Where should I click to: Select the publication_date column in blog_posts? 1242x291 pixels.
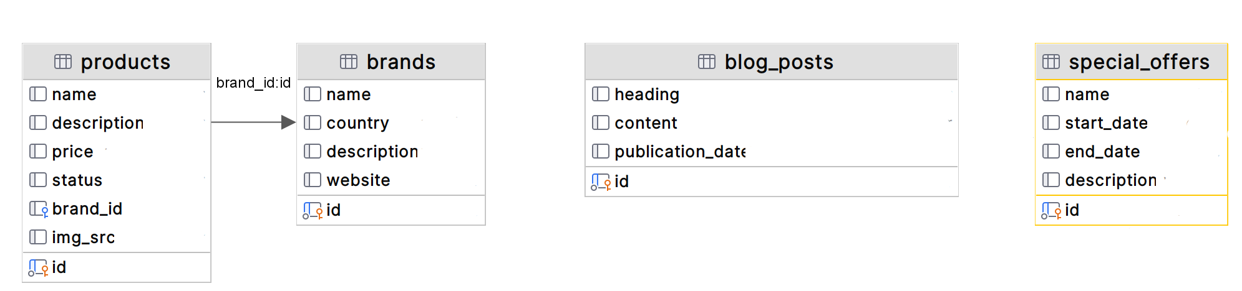tap(772, 151)
